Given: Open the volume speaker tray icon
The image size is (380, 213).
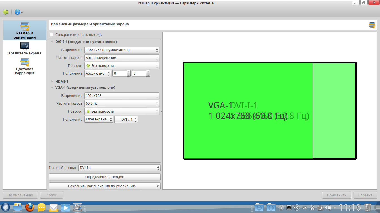Looking at the screenshot, I should tap(328, 207).
